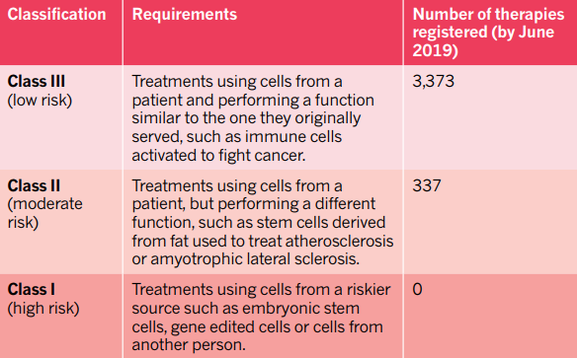577x358 pixels.
Task: Click the Requirements column header
Action: pos(185,15)
